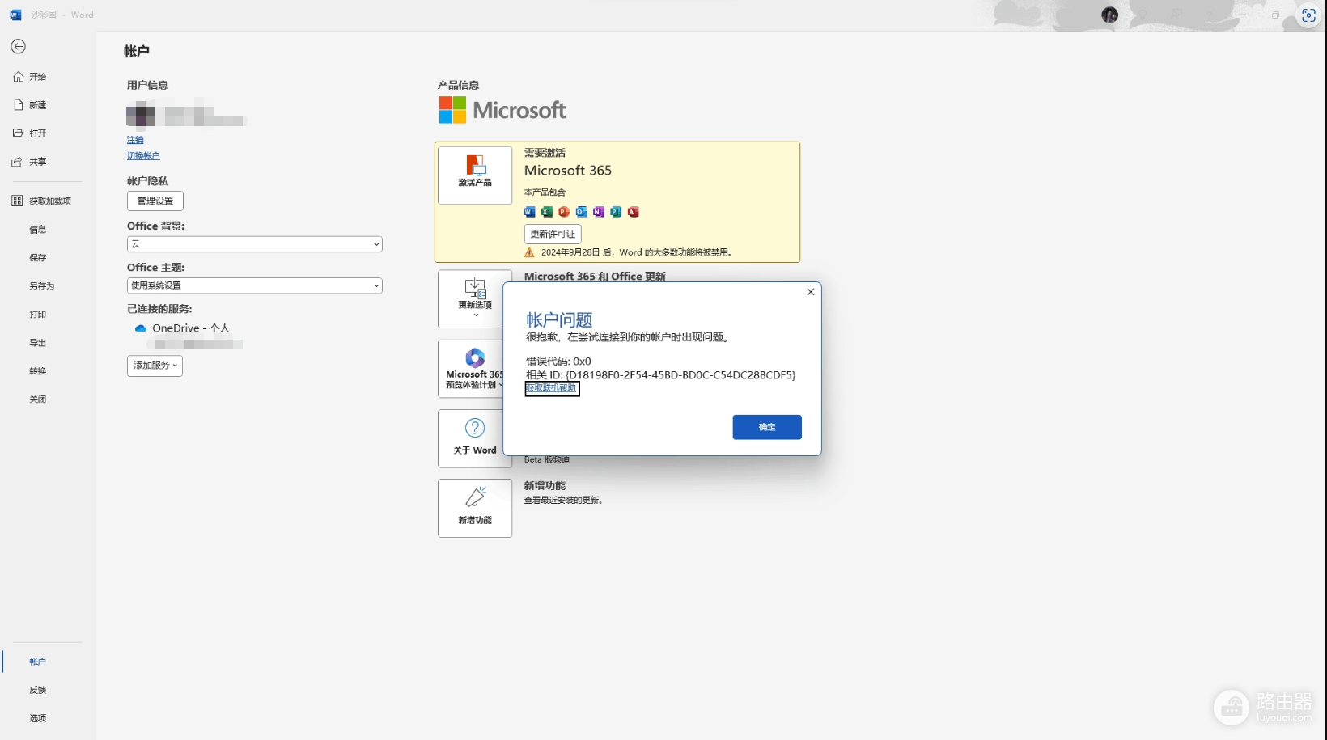
Task: Select 帐户 in the sidebar
Action: point(38,662)
